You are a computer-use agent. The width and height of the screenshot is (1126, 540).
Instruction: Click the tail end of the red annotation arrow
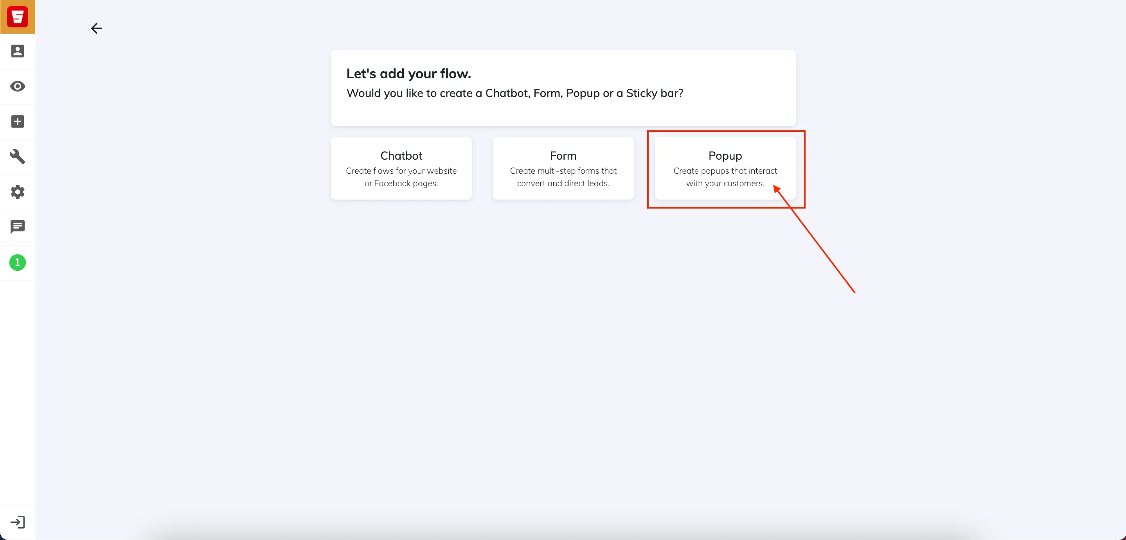tap(854, 292)
